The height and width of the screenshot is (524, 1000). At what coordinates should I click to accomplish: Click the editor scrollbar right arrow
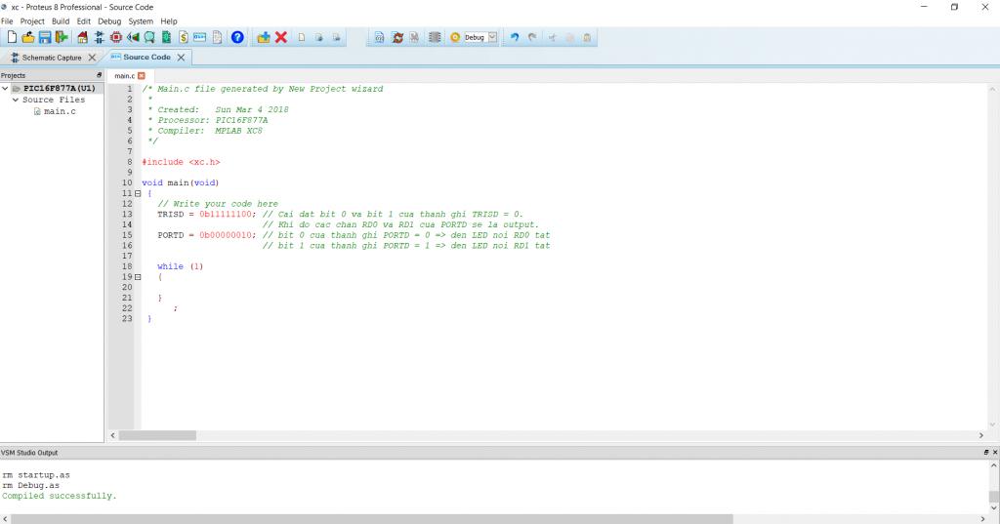980,435
